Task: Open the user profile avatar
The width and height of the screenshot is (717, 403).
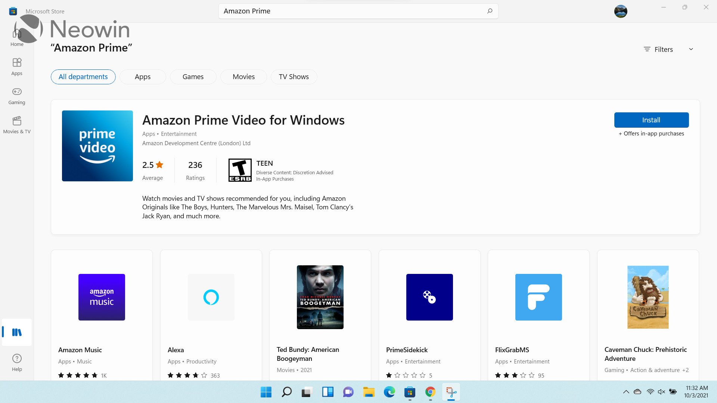Action: point(621,11)
